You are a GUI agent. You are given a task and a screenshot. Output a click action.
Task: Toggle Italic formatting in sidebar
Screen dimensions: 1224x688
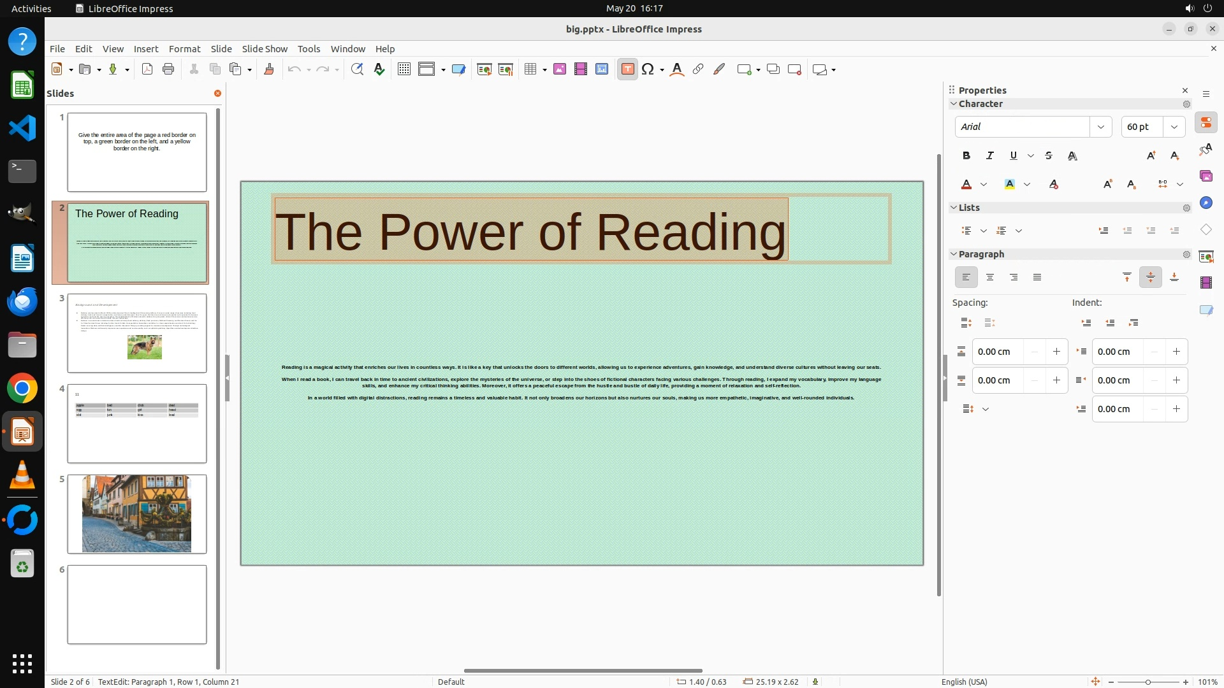pos(989,155)
